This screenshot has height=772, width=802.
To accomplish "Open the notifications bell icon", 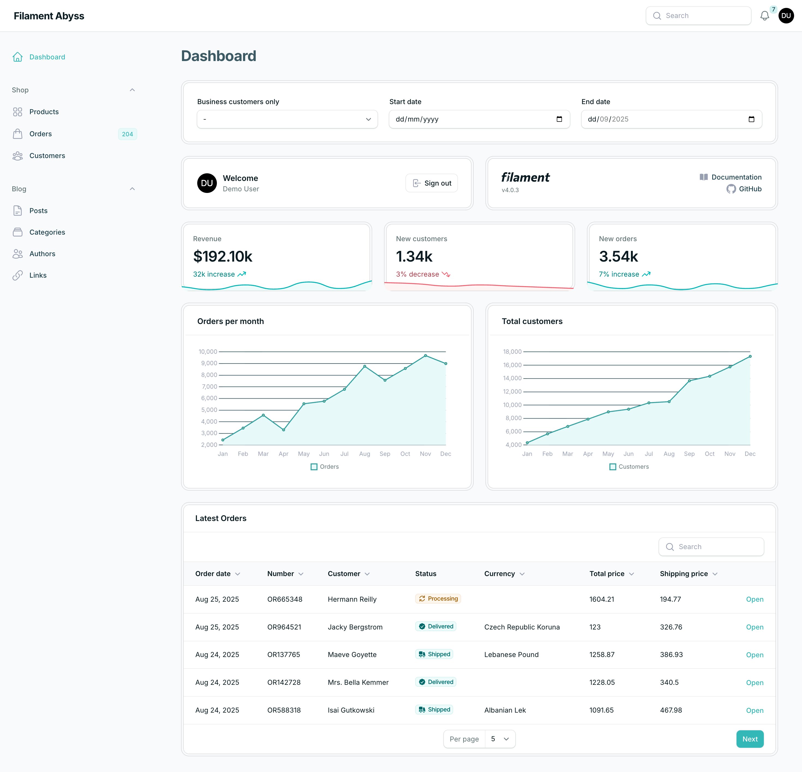I will [x=764, y=16].
